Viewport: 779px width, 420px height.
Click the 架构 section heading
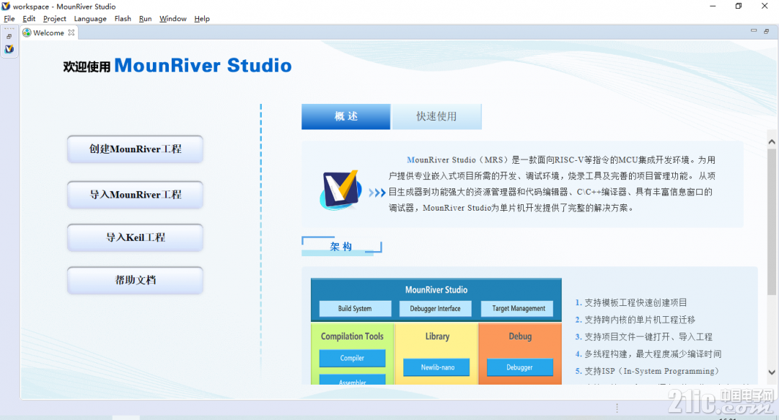pos(341,246)
